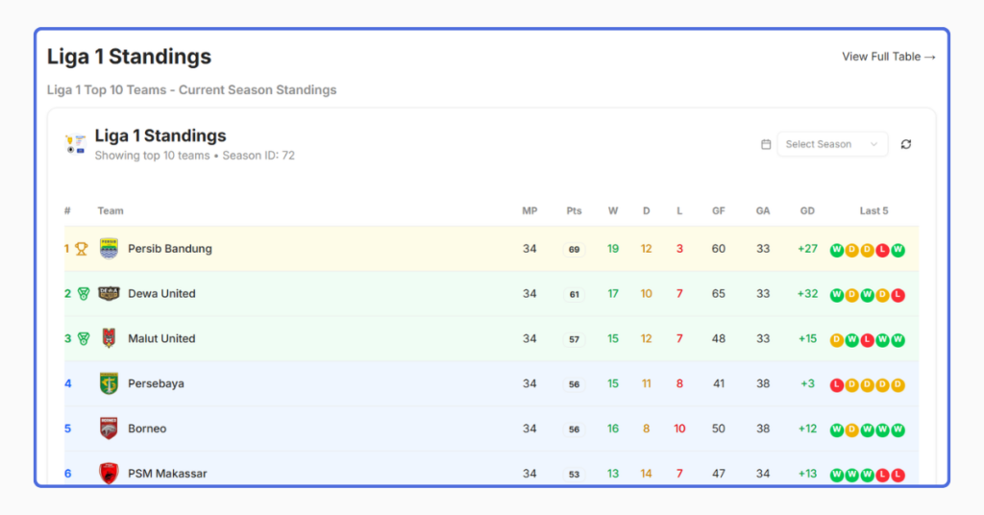Click the Persebaya team logo

109,383
